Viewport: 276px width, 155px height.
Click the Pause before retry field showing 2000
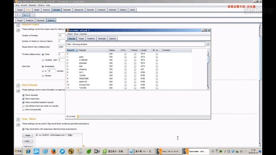pyautogui.click(x=62, y=47)
